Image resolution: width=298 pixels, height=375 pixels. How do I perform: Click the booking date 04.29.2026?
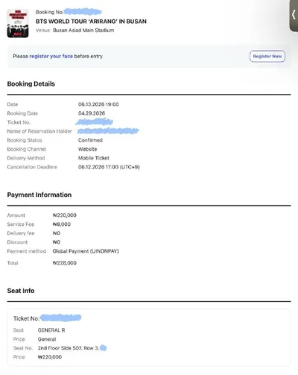92,113
